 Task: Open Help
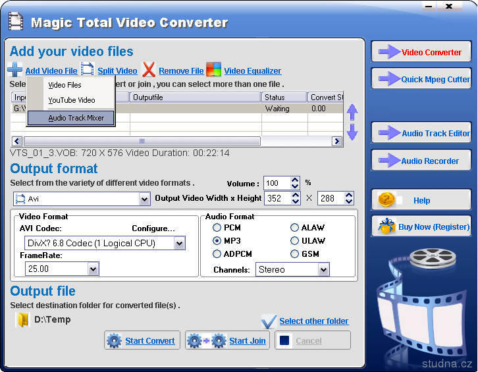421,200
